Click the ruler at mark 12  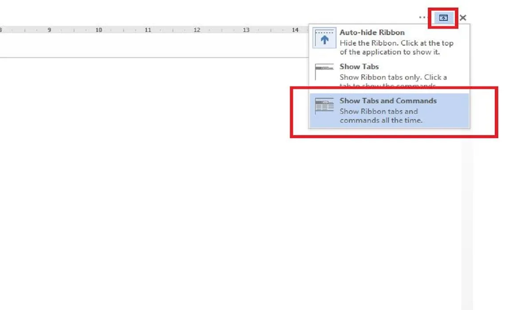(197, 30)
